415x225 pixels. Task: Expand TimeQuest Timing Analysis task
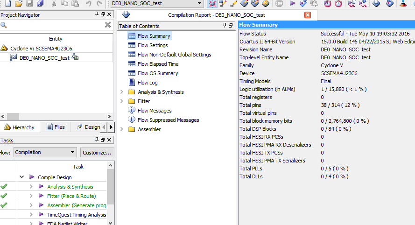(x=31, y=214)
